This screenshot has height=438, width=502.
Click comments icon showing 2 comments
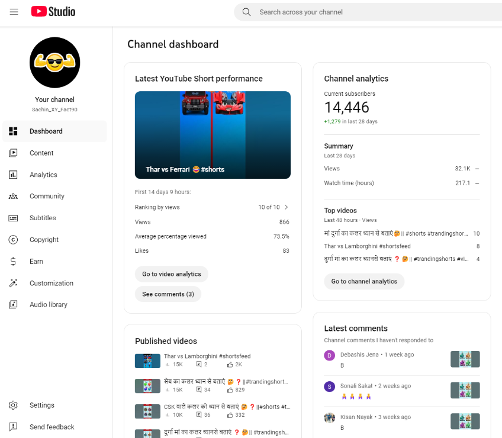tap(199, 365)
